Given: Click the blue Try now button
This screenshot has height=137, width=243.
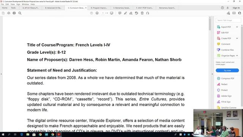Looking at the screenshot, I should [x=227, y=70].
